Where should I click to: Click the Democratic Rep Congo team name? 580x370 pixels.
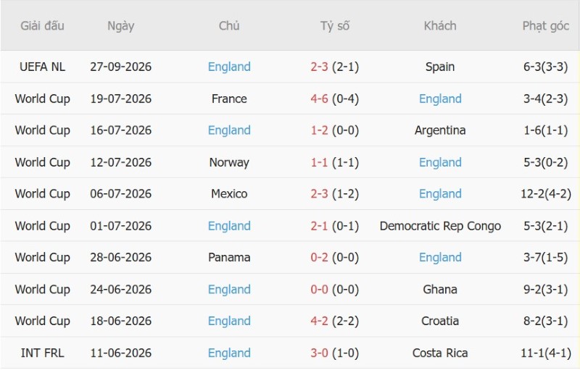coord(440,226)
